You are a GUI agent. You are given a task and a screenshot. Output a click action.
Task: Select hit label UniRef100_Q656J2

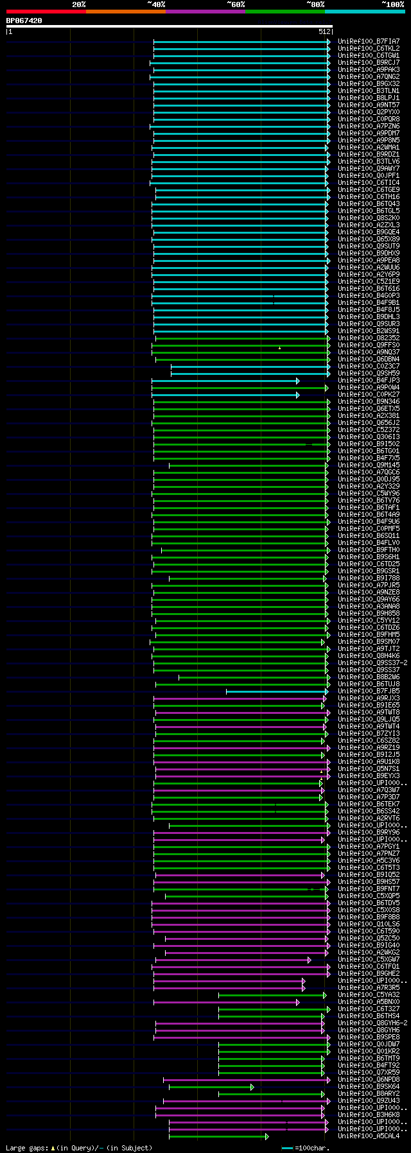pyautogui.click(x=369, y=423)
